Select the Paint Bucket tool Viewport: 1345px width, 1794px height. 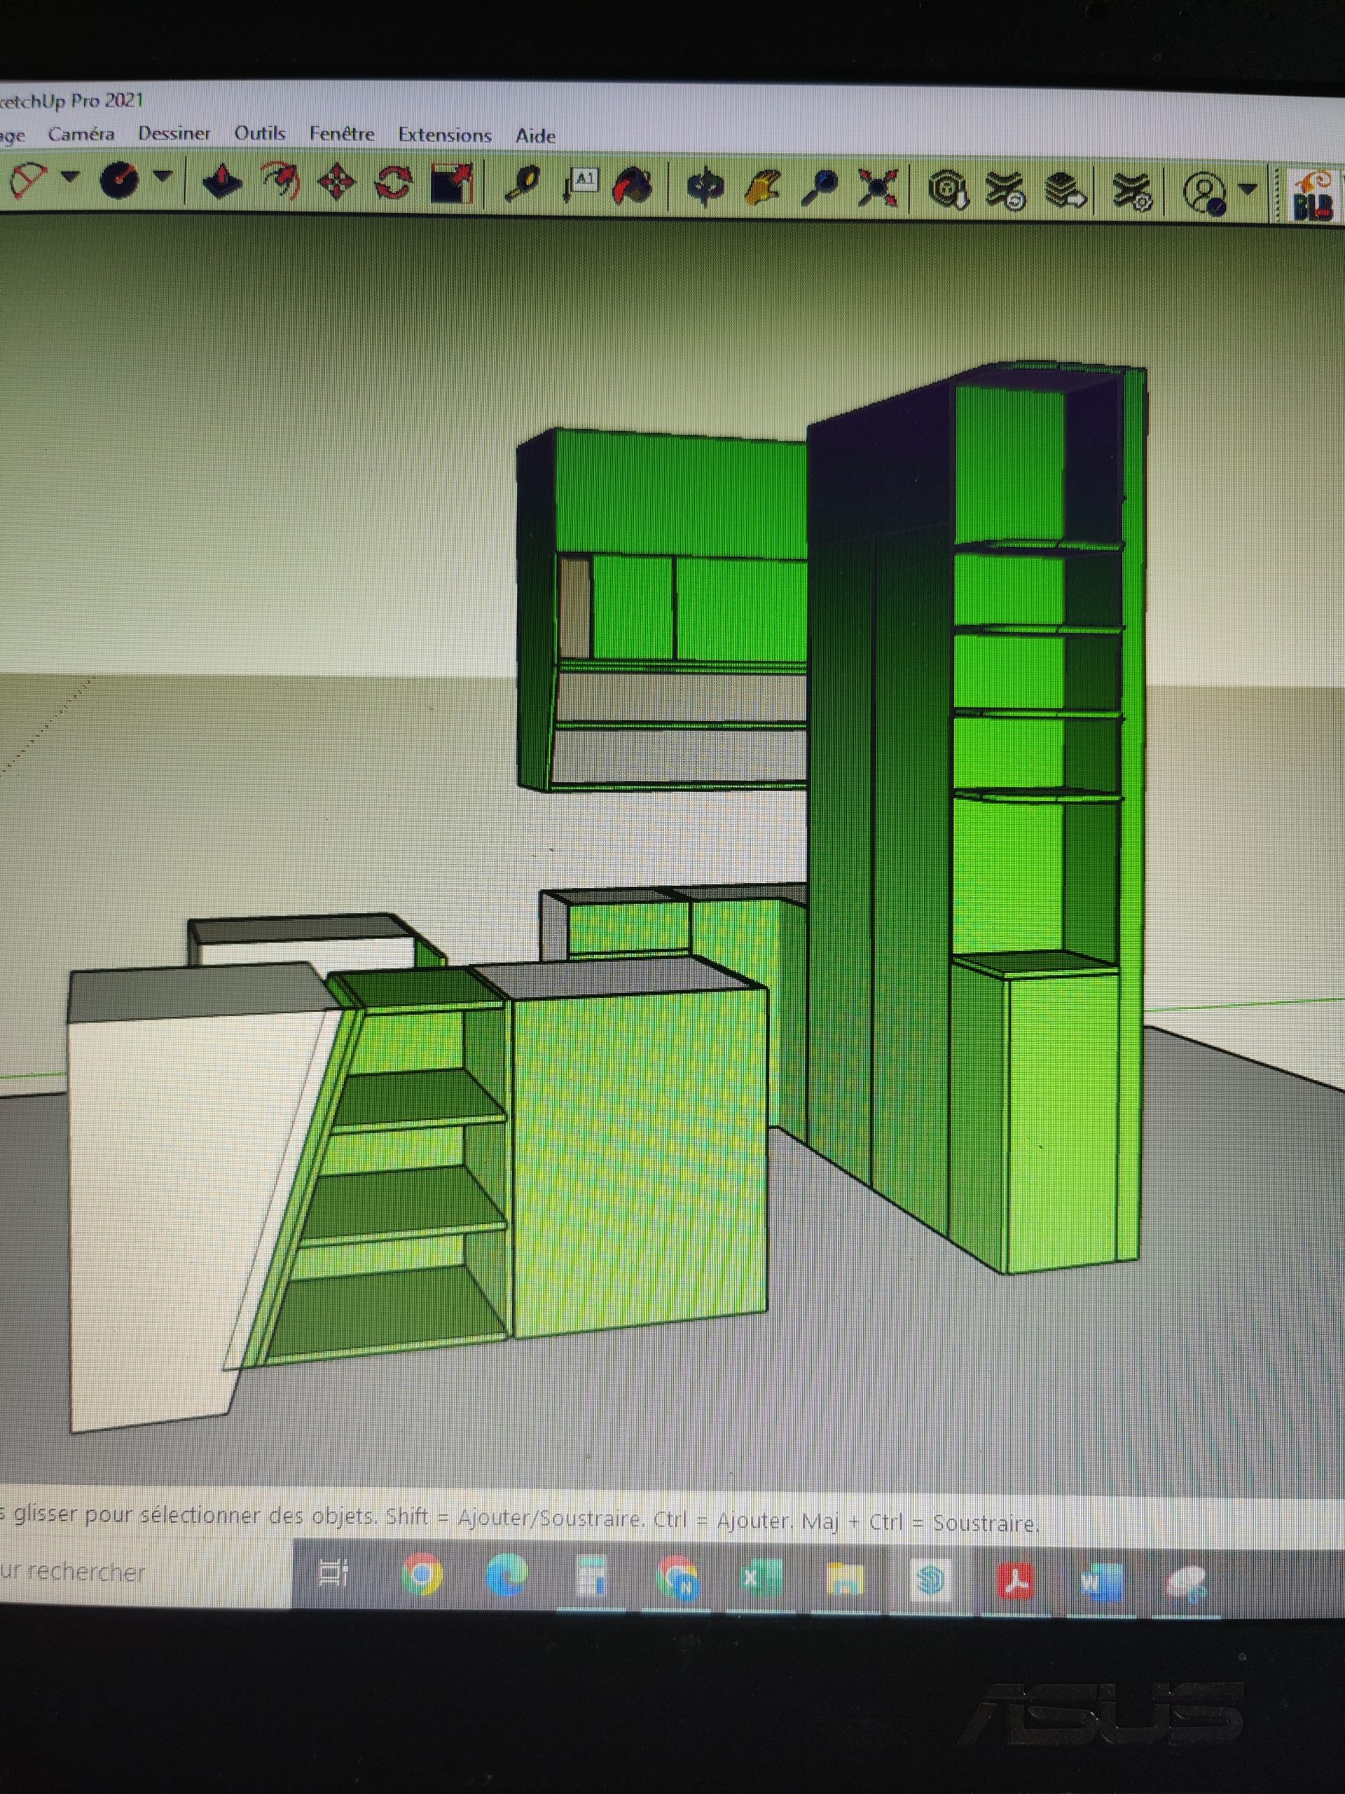pyautogui.click(x=635, y=186)
